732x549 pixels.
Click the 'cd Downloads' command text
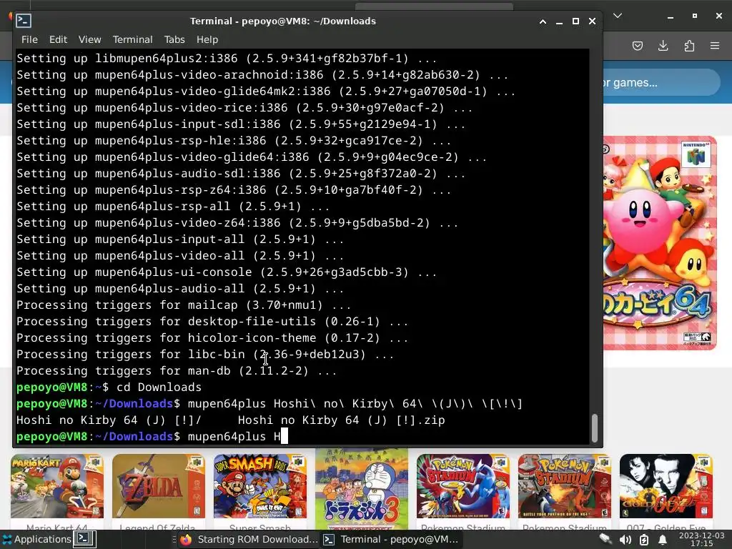(159, 387)
